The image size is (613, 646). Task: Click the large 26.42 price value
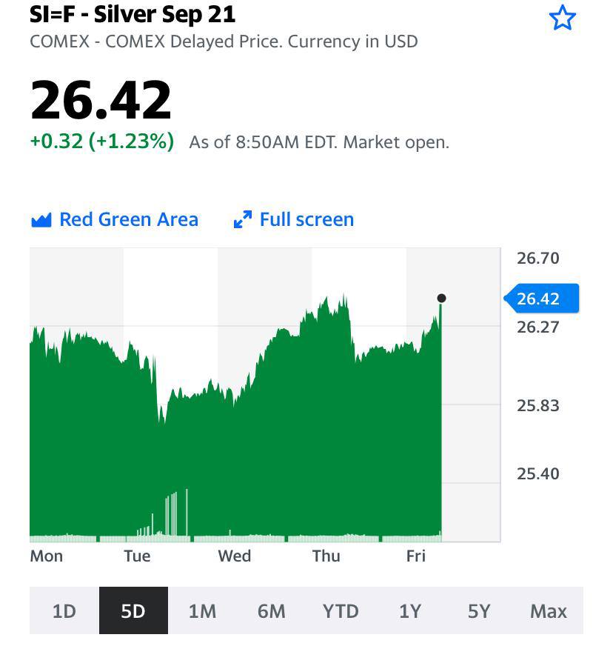pyautogui.click(x=101, y=100)
